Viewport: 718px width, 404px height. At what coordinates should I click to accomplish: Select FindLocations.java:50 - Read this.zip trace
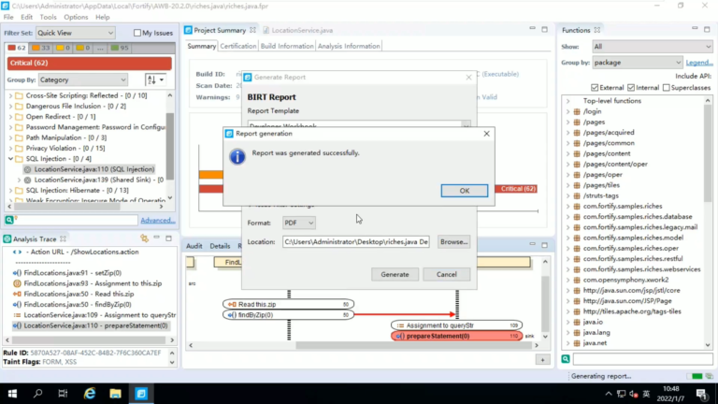pos(79,294)
